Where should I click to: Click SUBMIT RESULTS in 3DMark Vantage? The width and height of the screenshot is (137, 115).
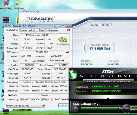[102, 25]
